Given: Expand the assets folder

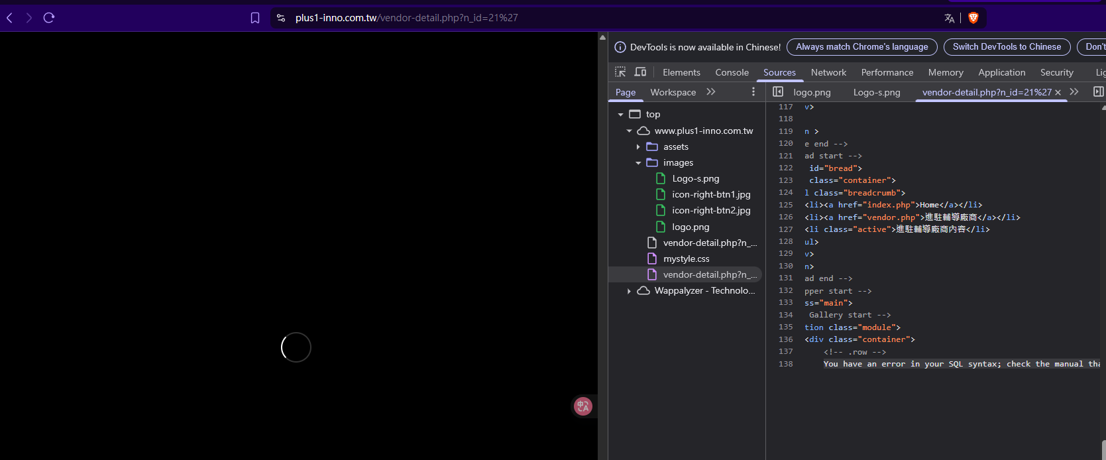Looking at the screenshot, I should click(x=638, y=147).
